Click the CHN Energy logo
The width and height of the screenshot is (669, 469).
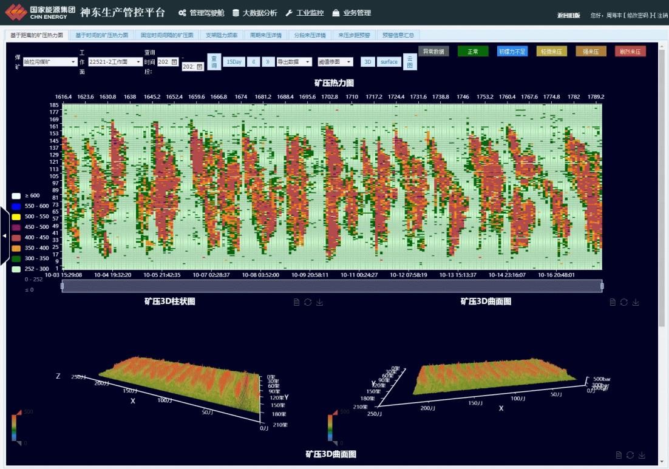(x=41, y=12)
